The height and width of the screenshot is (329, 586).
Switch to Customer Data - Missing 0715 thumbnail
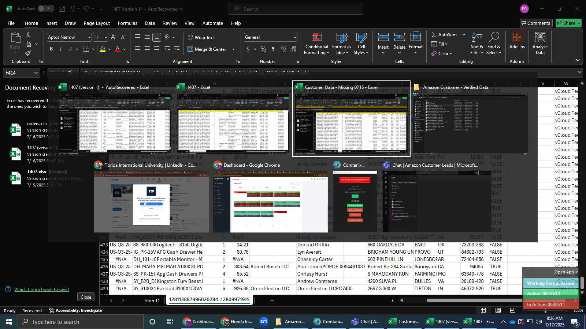[x=351, y=118]
